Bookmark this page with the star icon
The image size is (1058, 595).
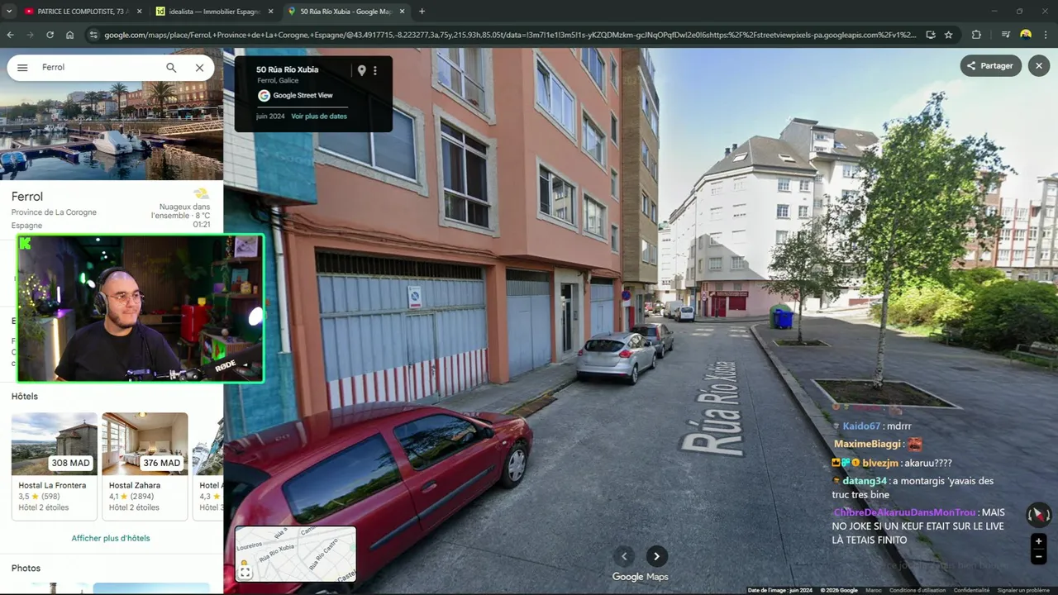(x=948, y=35)
